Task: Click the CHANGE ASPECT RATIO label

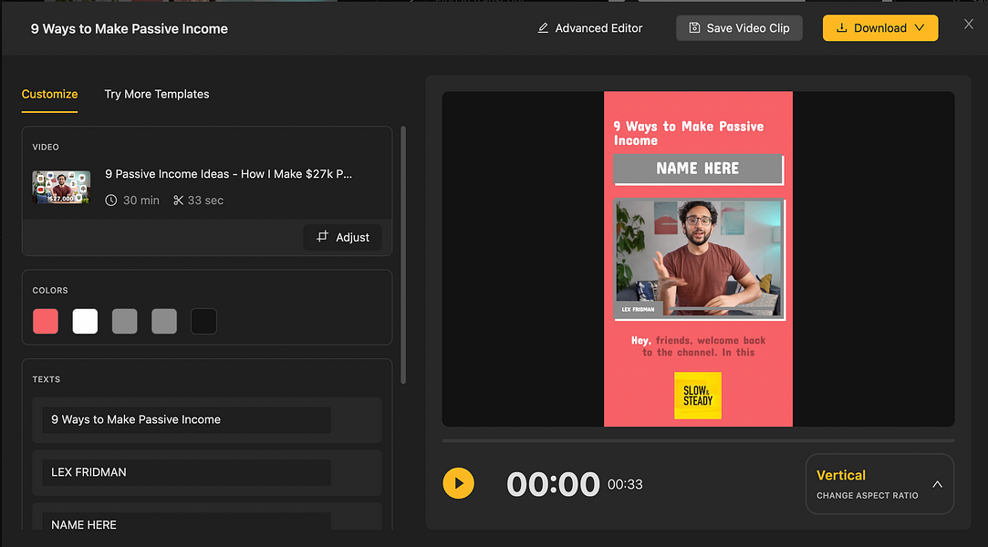Action: 867,496
